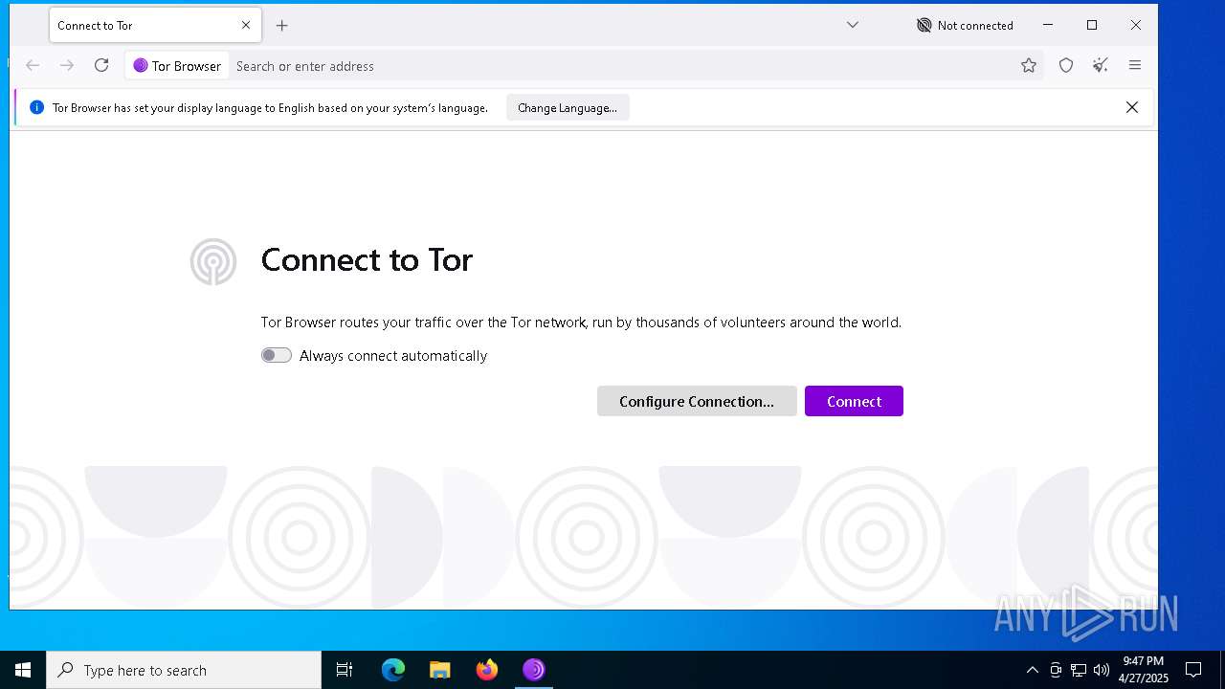Image resolution: width=1225 pixels, height=689 pixels.
Task: Click the Tor onion logo beside the heading
Action: point(212,261)
